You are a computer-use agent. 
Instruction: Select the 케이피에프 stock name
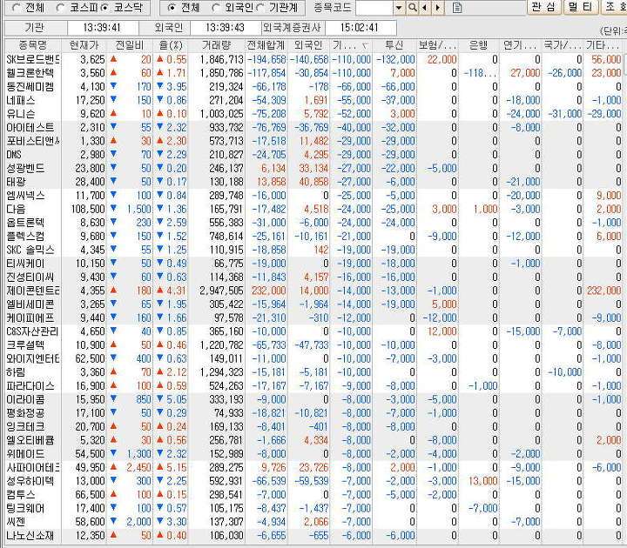(x=30, y=318)
